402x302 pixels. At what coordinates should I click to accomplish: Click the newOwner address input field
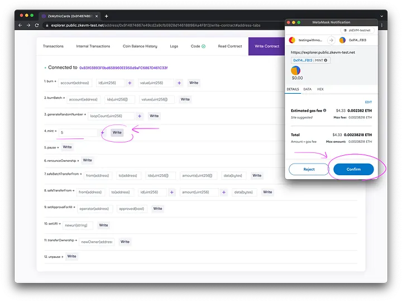[97, 242]
